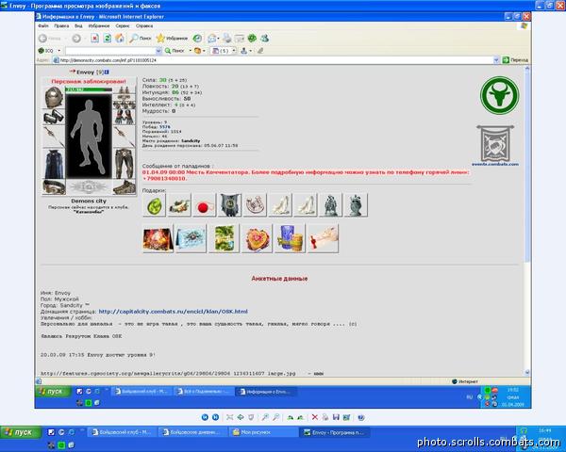Click the Back arrow in Internet Explorer
This screenshot has height=452, width=566.
(x=43, y=39)
